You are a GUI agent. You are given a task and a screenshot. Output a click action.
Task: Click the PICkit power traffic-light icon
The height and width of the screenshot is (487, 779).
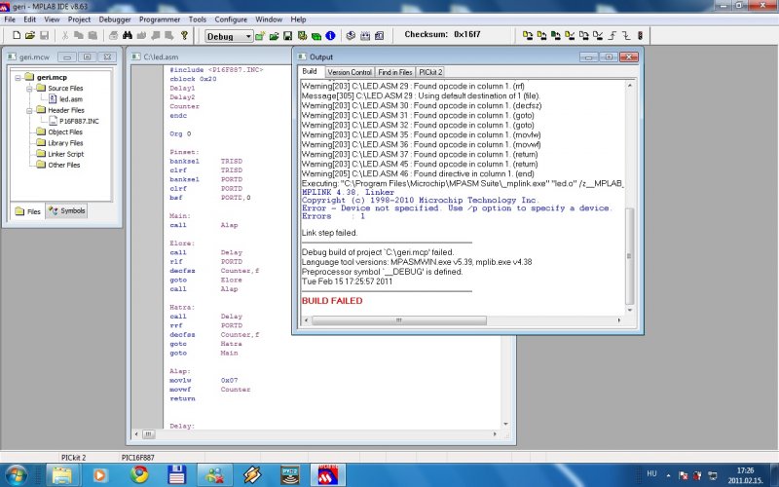click(x=640, y=35)
